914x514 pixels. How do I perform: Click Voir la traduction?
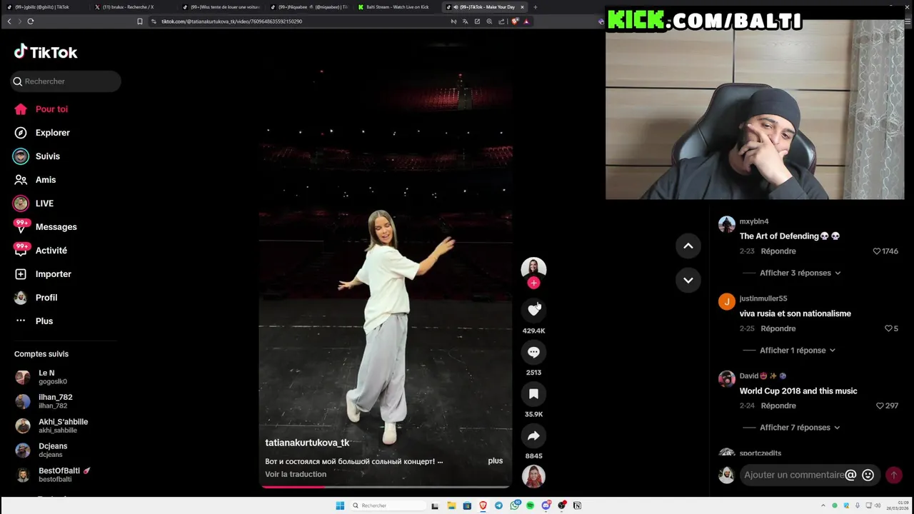[x=296, y=474]
